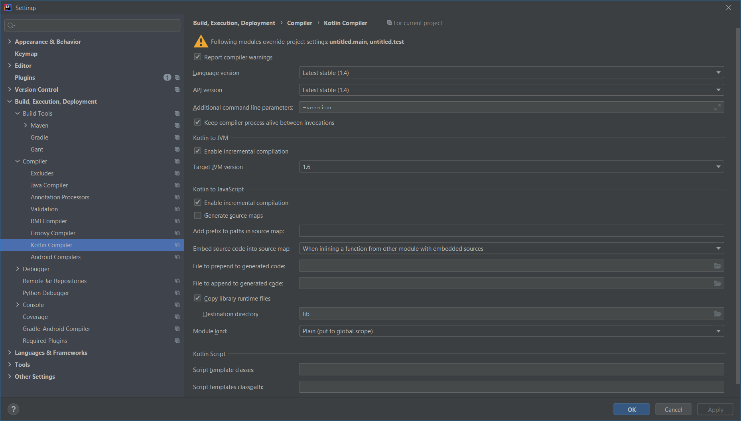The height and width of the screenshot is (421, 741).
Task: Click the search magnifier in settings search field
Action: point(11,25)
